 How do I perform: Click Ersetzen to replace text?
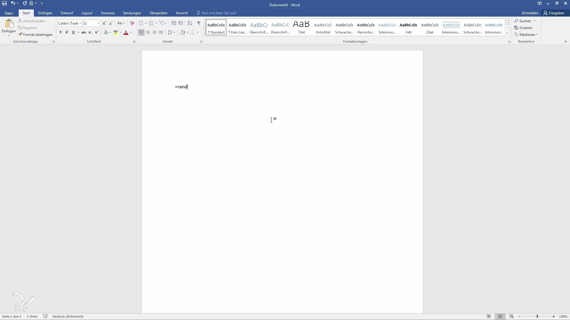pos(523,28)
